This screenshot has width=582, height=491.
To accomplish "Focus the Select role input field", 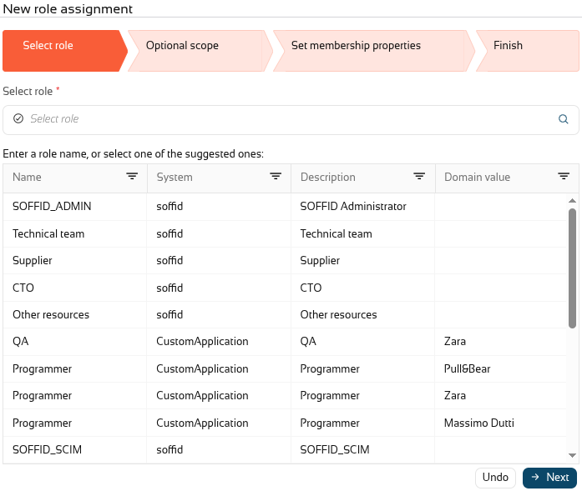I will coord(291,120).
